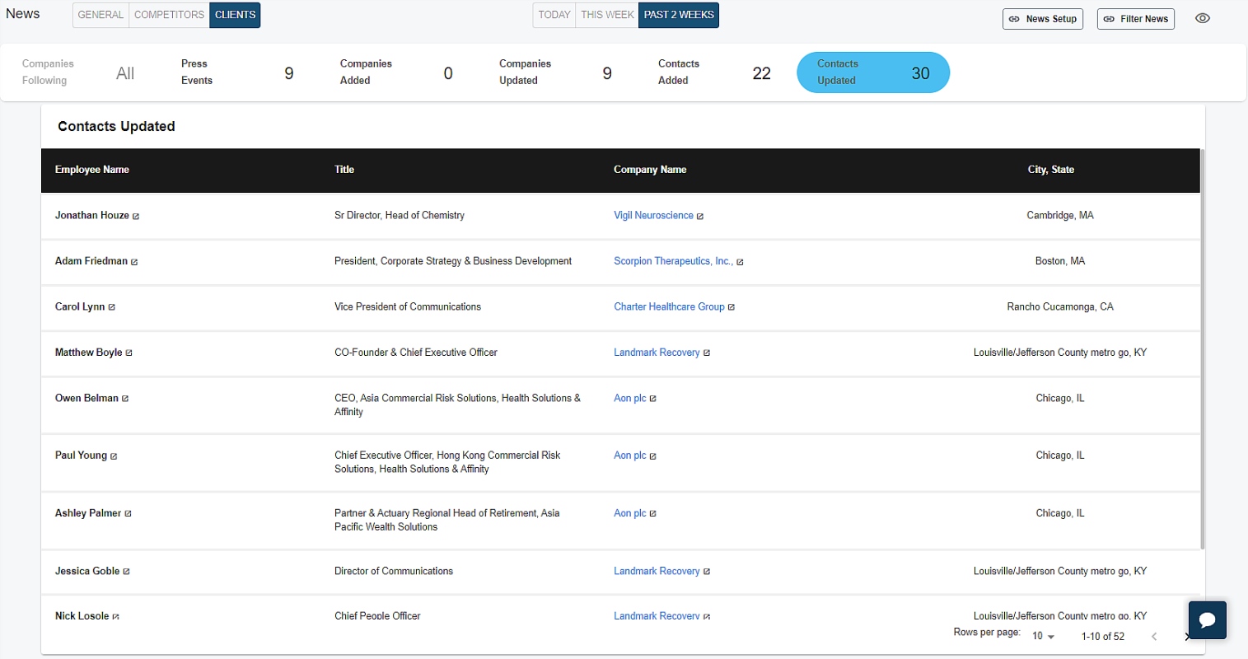Open external icon for Ashley Palmer's Aon plc
The width and height of the screenshot is (1248, 659).
coord(653,514)
